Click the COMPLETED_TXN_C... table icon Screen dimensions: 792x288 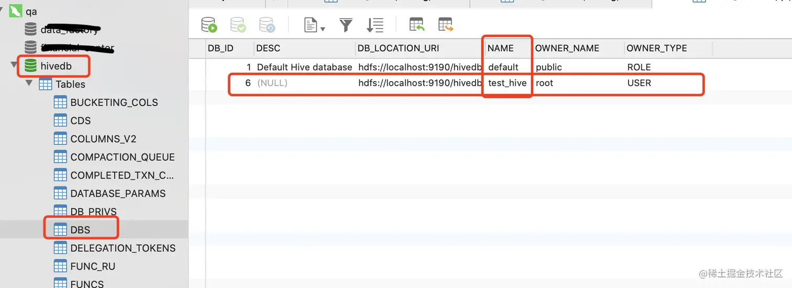61,175
